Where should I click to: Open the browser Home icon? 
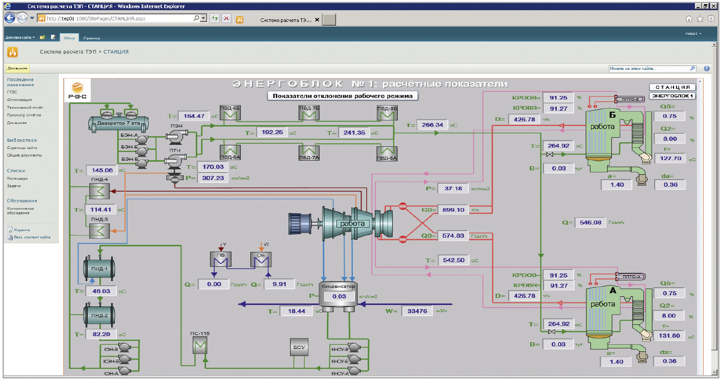click(x=689, y=19)
